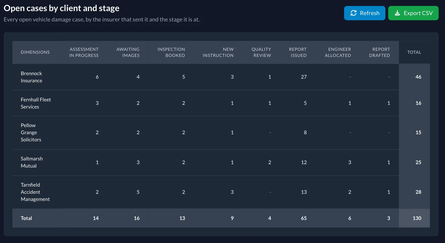The image size is (445, 243).
Task: Select Brennock Insurance row total 46
Action: (x=418, y=77)
